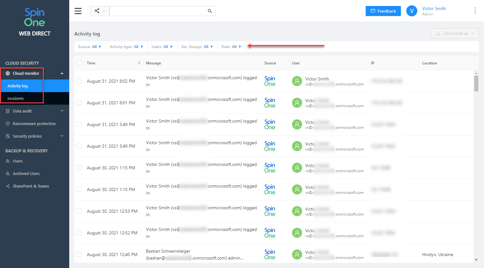
Task: Click the Feedback button
Action: click(x=383, y=11)
